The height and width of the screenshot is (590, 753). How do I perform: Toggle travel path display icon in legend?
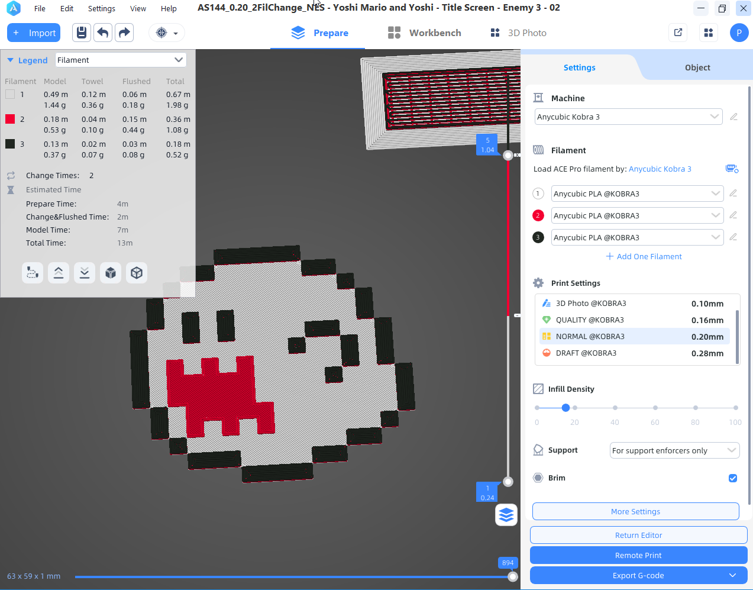[33, 273]
